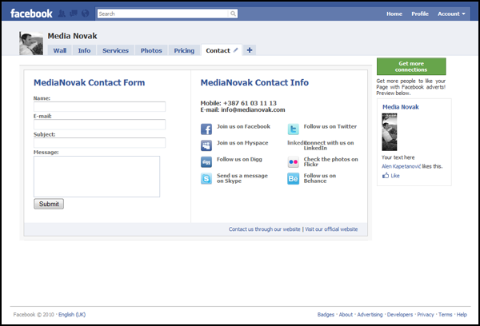
Task: Click the Myspace icon
Action: click(206, 145)
